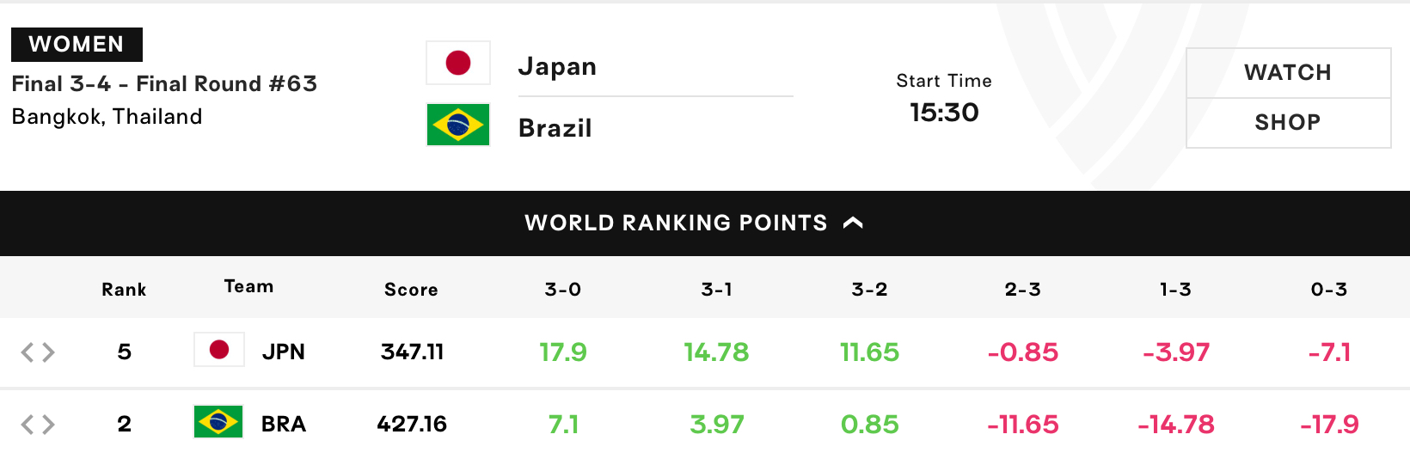Viewport: 1410px width, 465px height.
Task: Open the Brazil team name link
Action: (x=555, y=128)
